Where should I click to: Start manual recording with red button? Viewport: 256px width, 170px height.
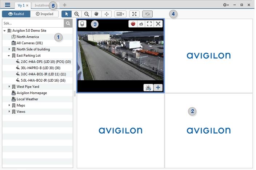coord(133,24)
